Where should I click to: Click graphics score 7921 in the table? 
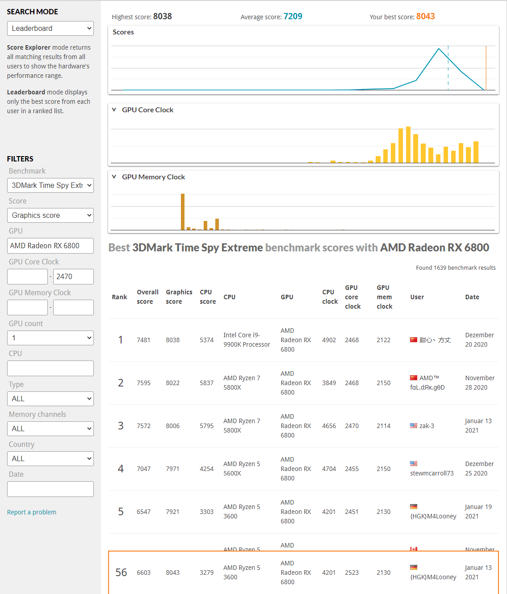coord(172,512)
